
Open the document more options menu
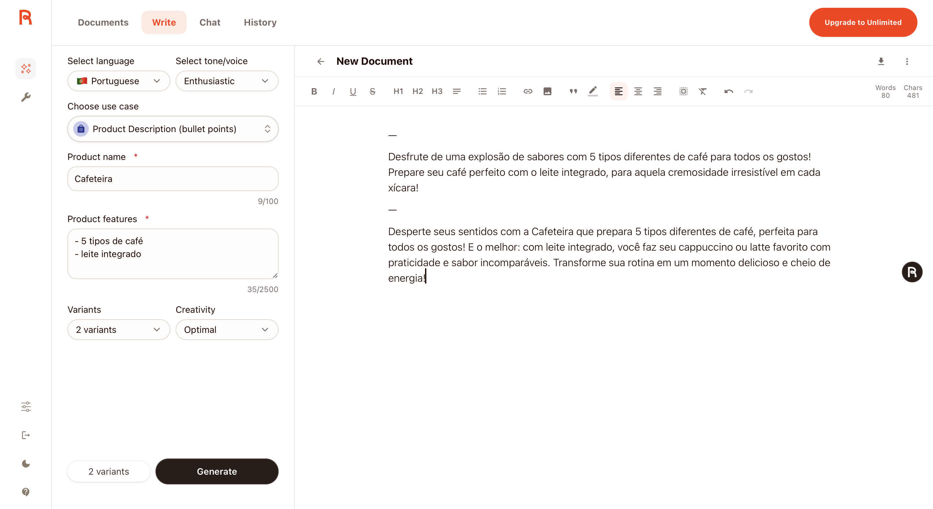click(x=907, y=62)
